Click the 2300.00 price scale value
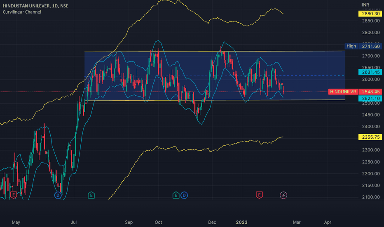Screen dimensions: 384x227 (371, 150)
